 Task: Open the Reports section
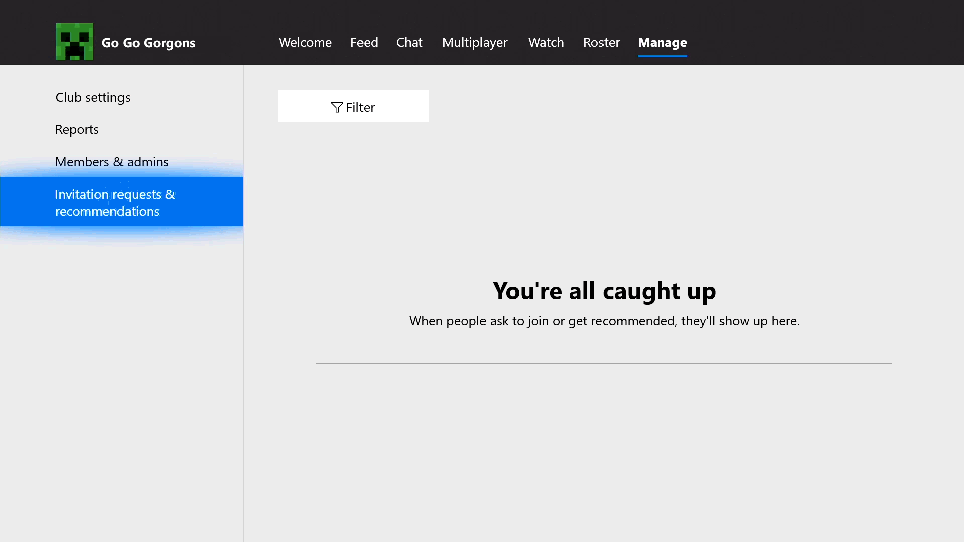point(77,129)
